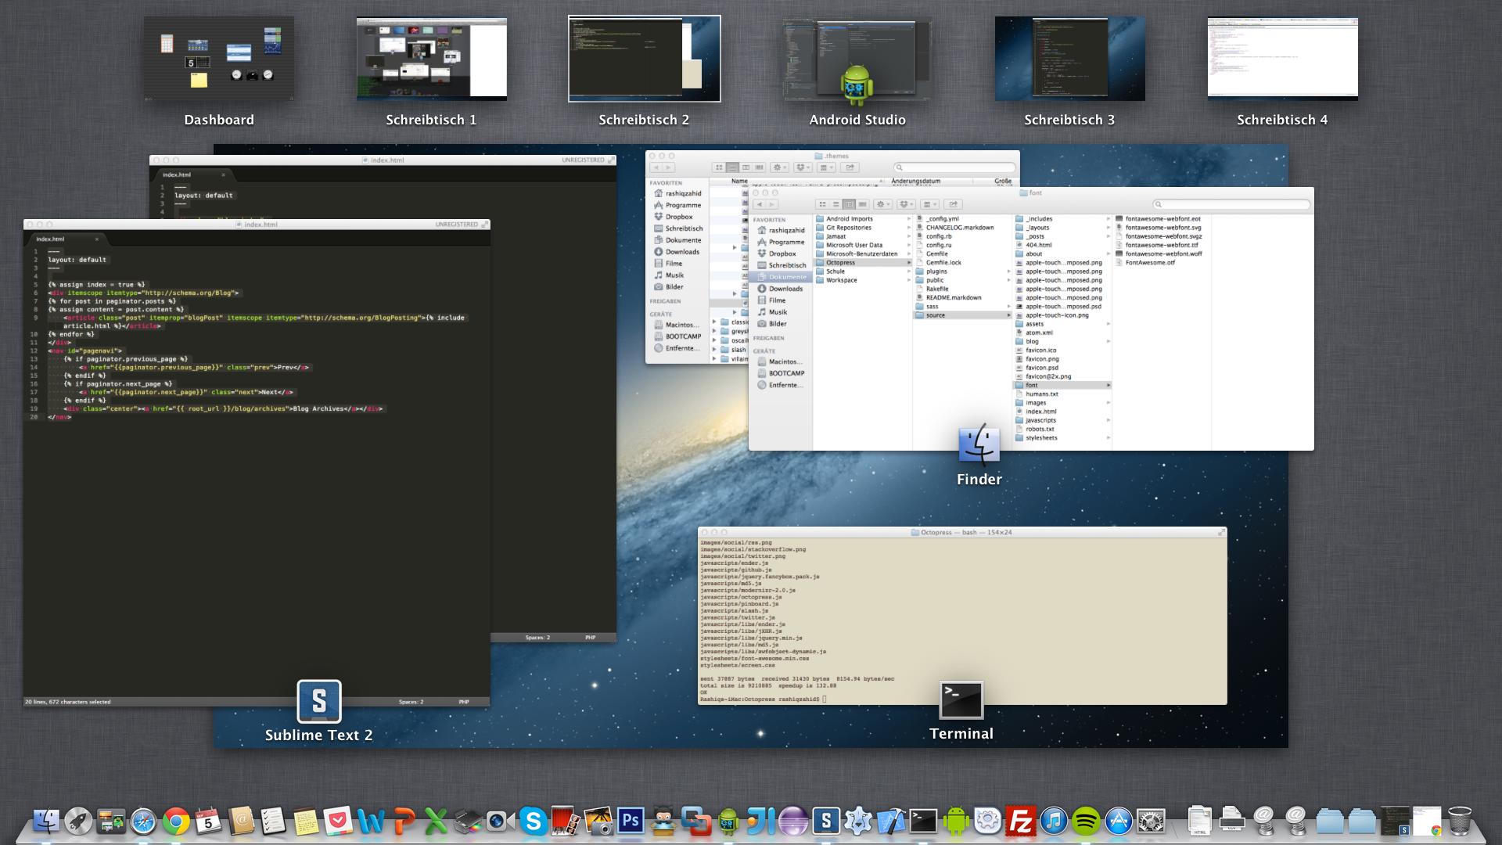Select Octopress folder in Finder column

(863, 263)
